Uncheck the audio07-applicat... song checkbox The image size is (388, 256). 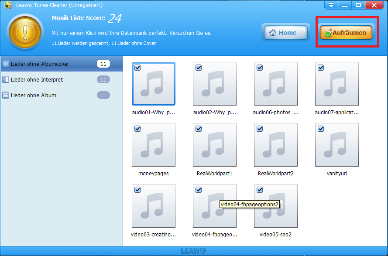click(x=321, y=68)
